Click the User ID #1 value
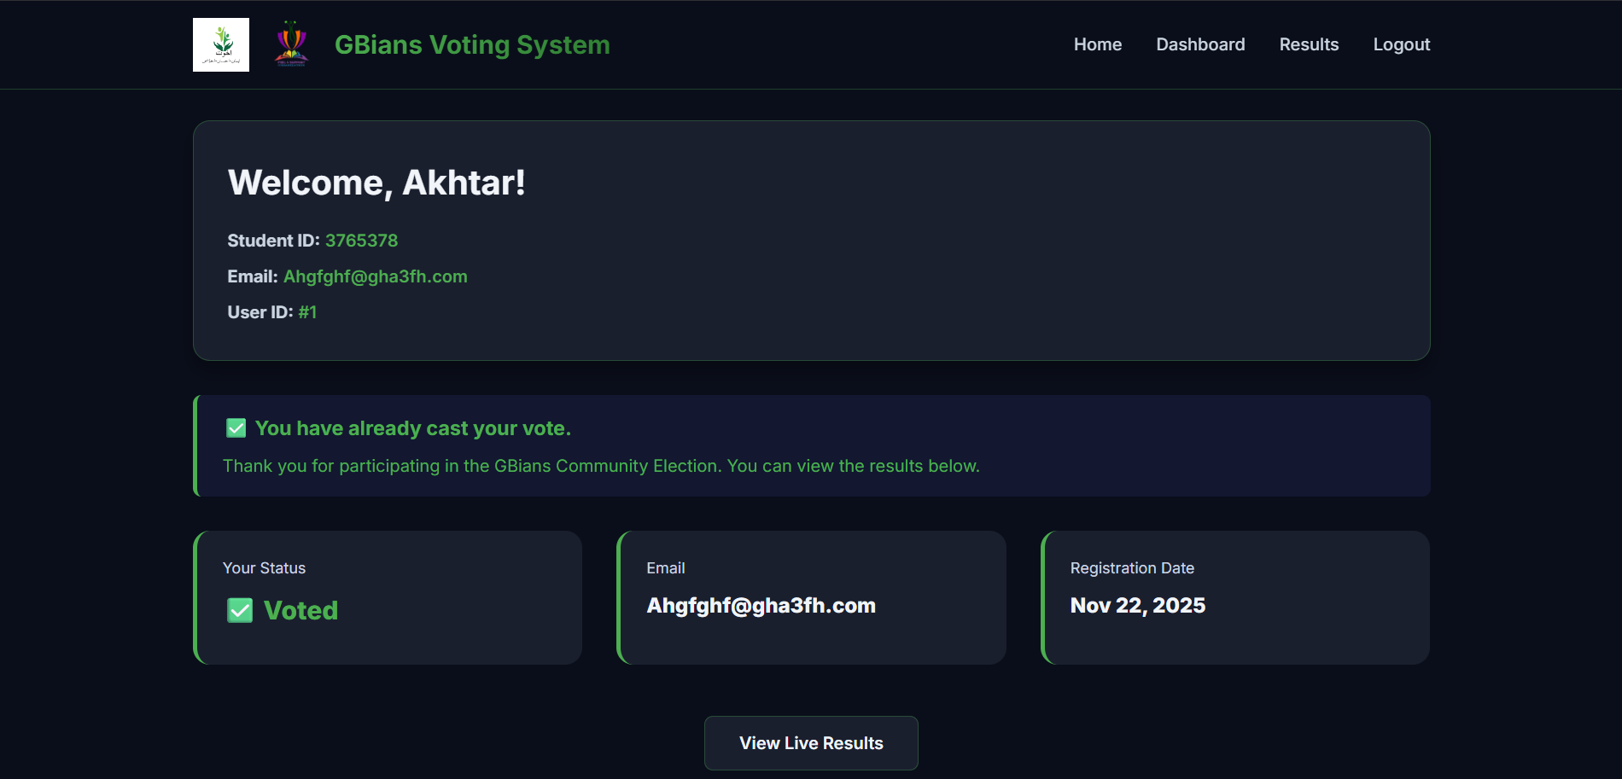The height and width of the screenshot is (779, 1622). 308,312
